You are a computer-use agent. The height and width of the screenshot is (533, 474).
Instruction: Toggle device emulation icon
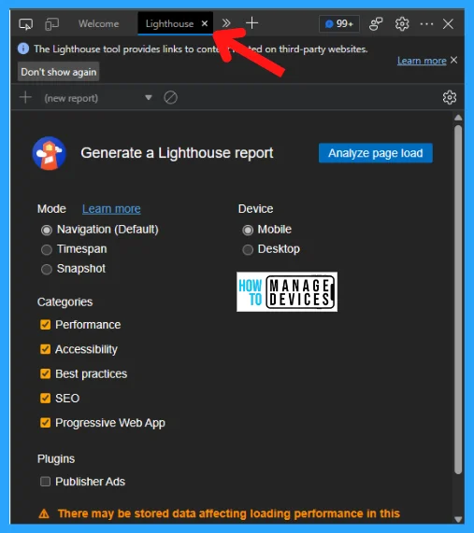[x=51, y=24]
